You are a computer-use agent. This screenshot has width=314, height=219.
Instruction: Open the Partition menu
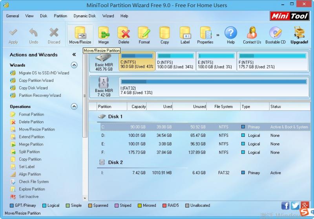click(60, 16)
